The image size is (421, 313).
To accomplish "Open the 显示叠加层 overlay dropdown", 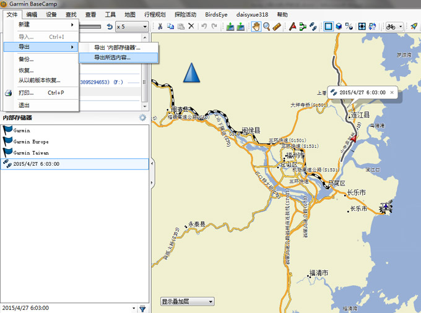I will pyautogui.click(x=188, y=301).
